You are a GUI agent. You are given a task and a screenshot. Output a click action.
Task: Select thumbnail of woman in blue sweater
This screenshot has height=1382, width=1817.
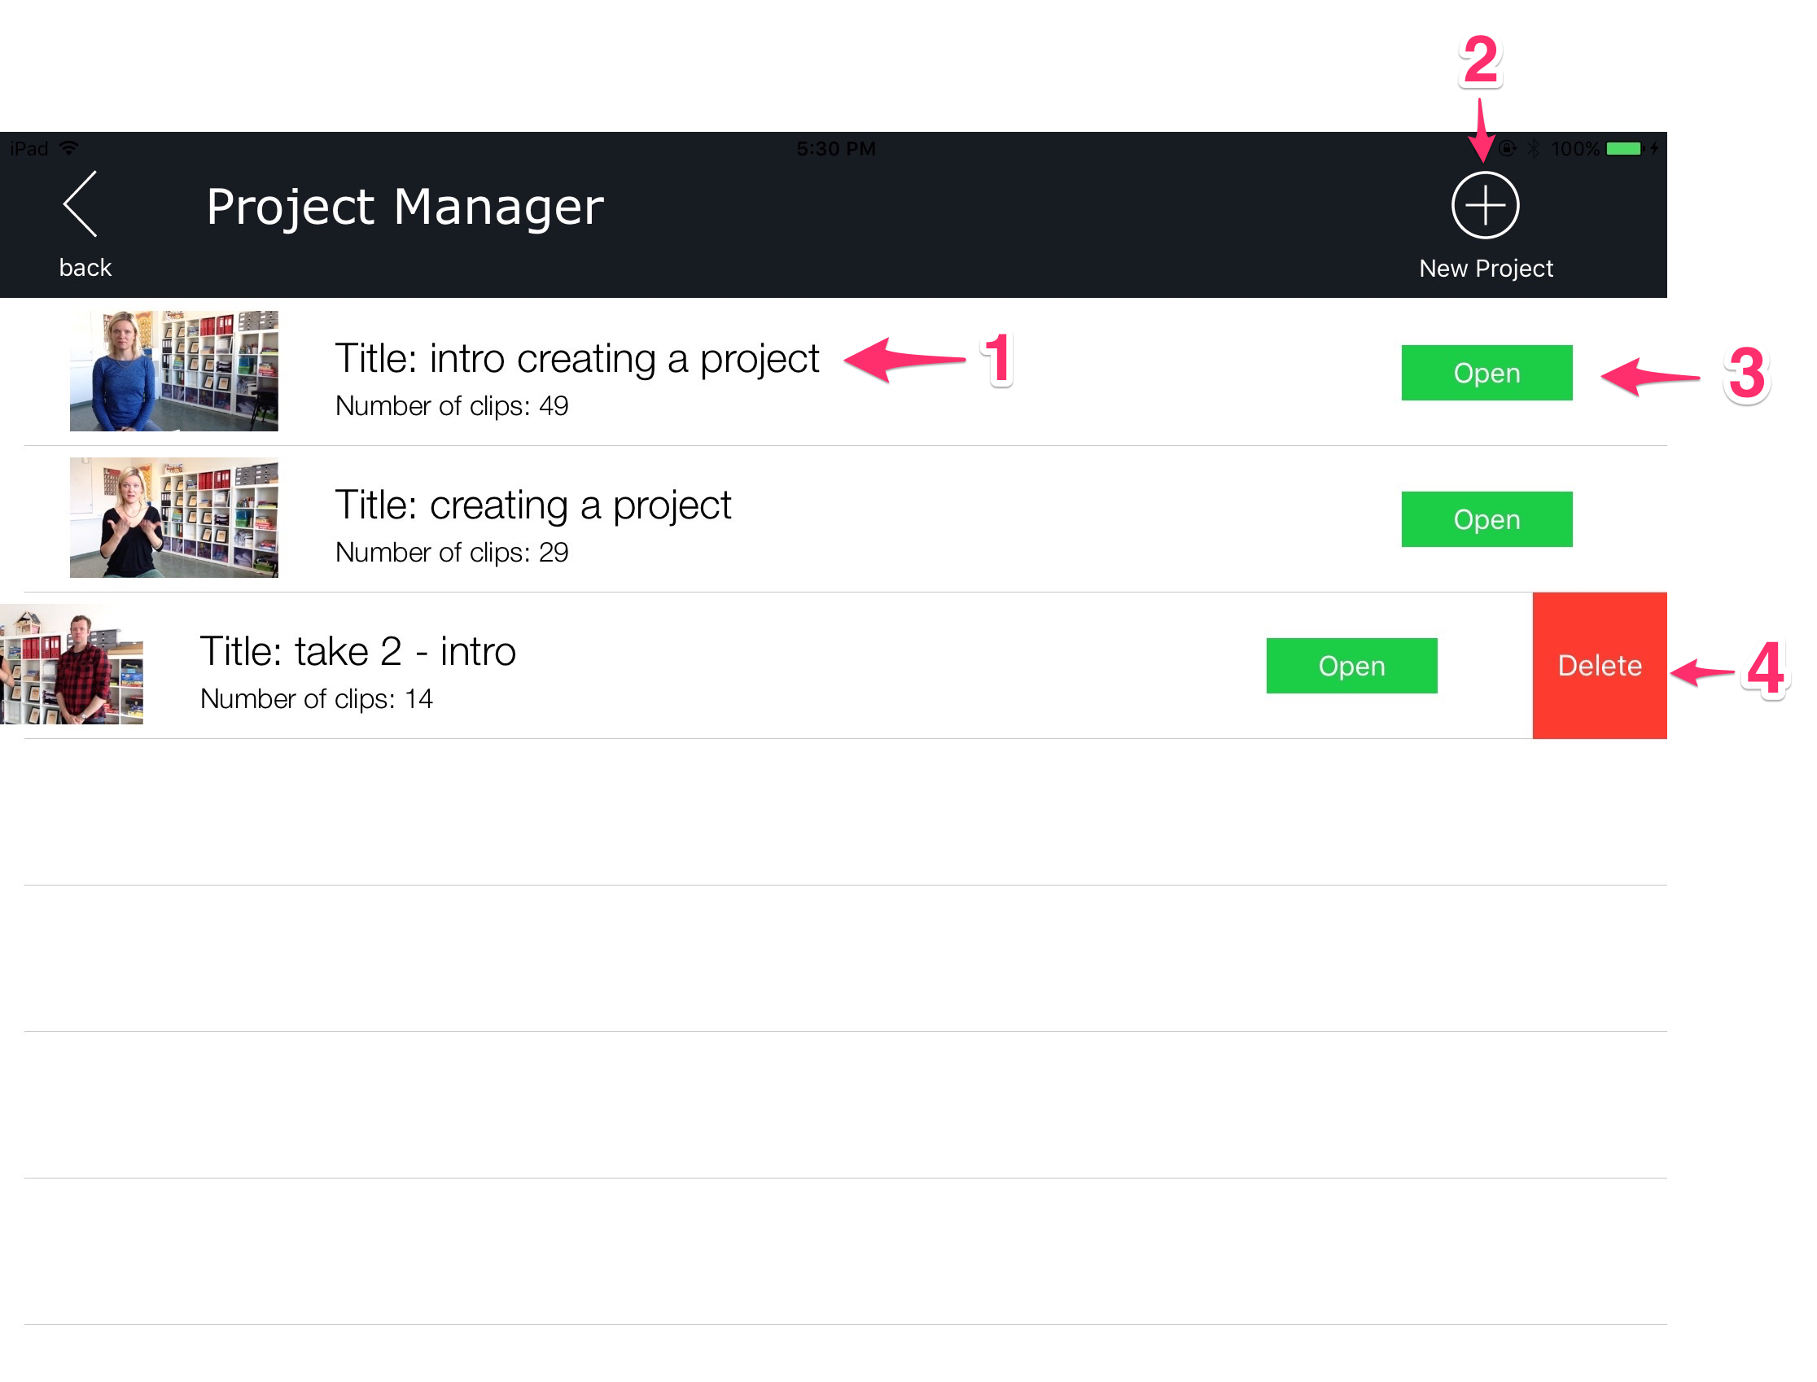[x=173, y=371]
